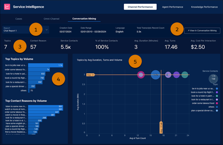223x145 pixels.
Task: Click View in Conversation Mining button
Action: click(202, 31)
